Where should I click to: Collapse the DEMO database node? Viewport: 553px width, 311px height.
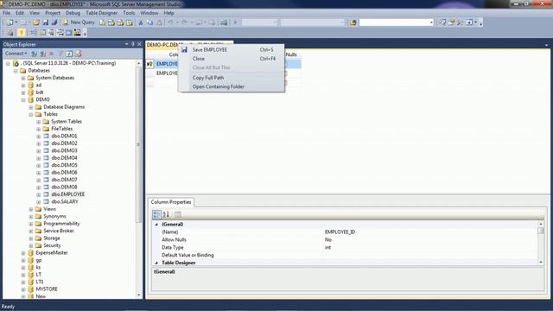(23, 100)
